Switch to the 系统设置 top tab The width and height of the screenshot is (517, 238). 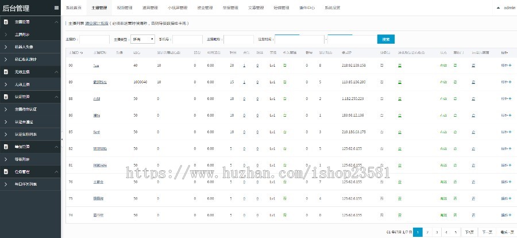[x=333, y=8]
